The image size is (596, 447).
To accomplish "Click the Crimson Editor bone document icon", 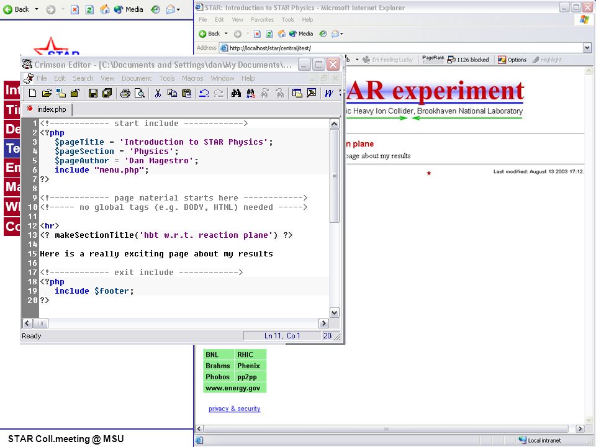I will 29,78.
